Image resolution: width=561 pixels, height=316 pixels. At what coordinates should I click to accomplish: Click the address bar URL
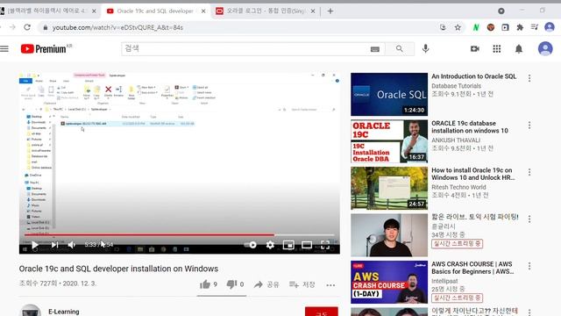(117, 27)
